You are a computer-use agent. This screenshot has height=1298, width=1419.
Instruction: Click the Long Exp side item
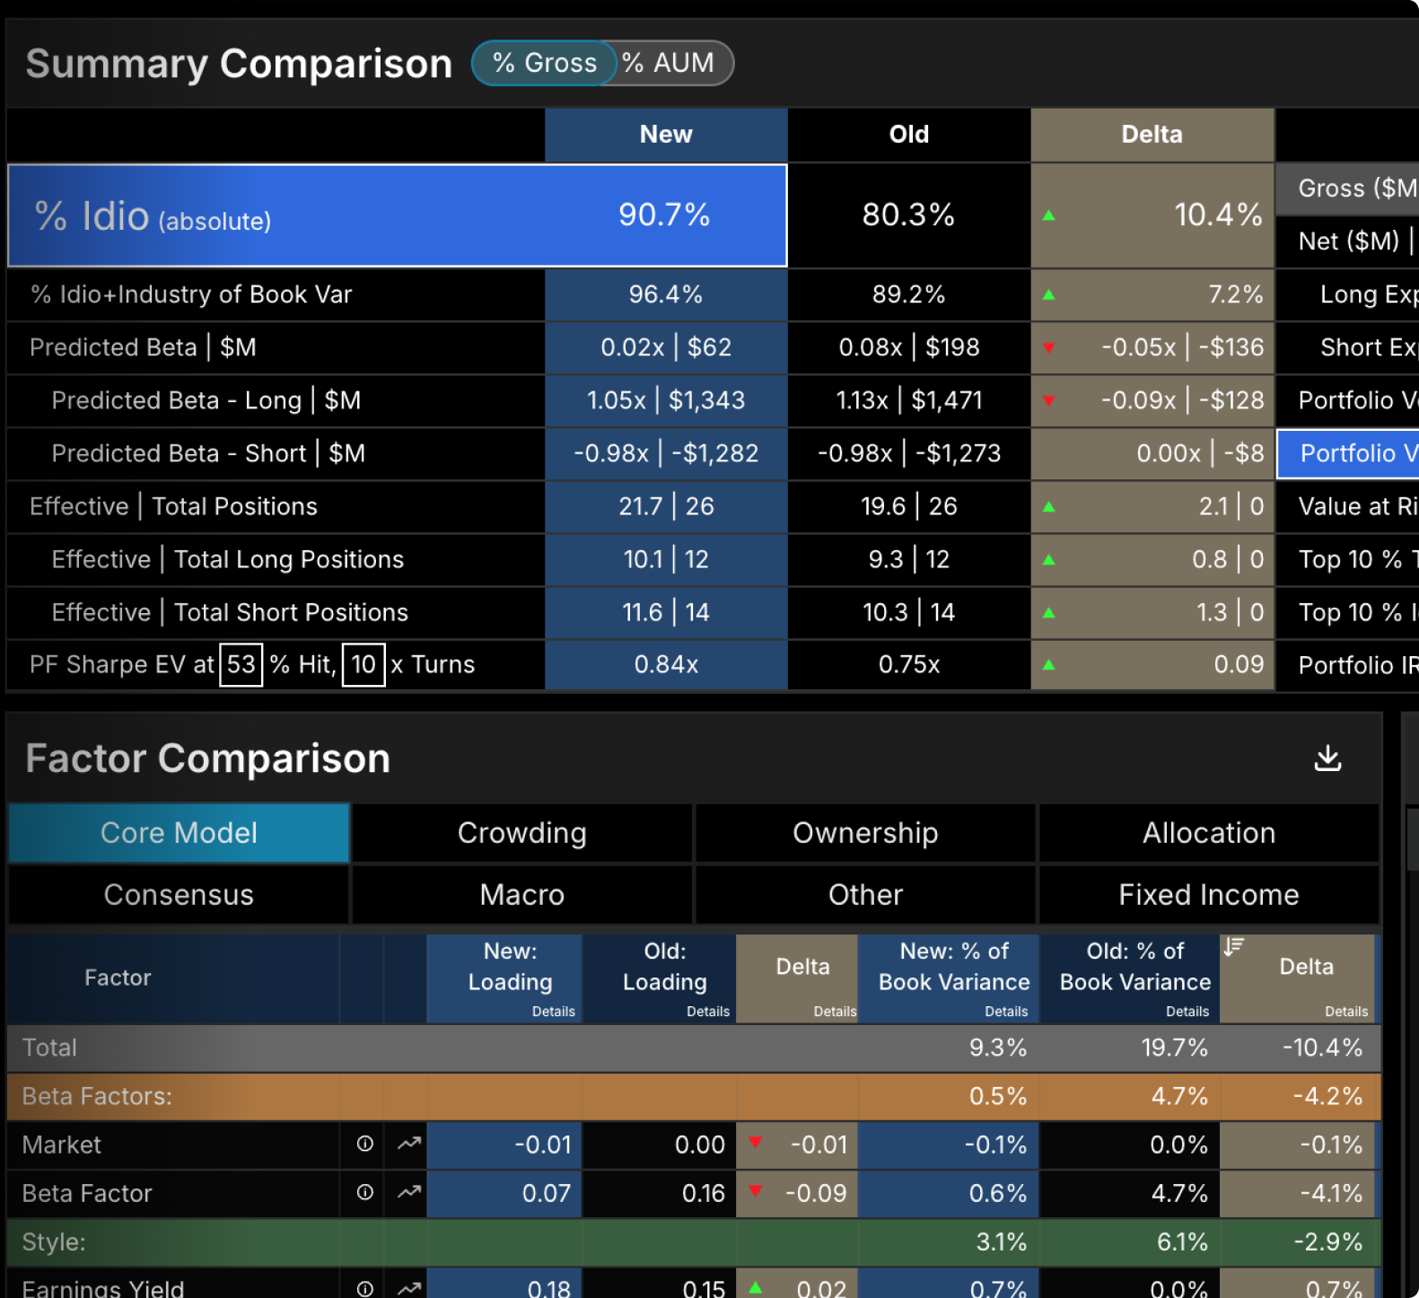coord(1348,294)
